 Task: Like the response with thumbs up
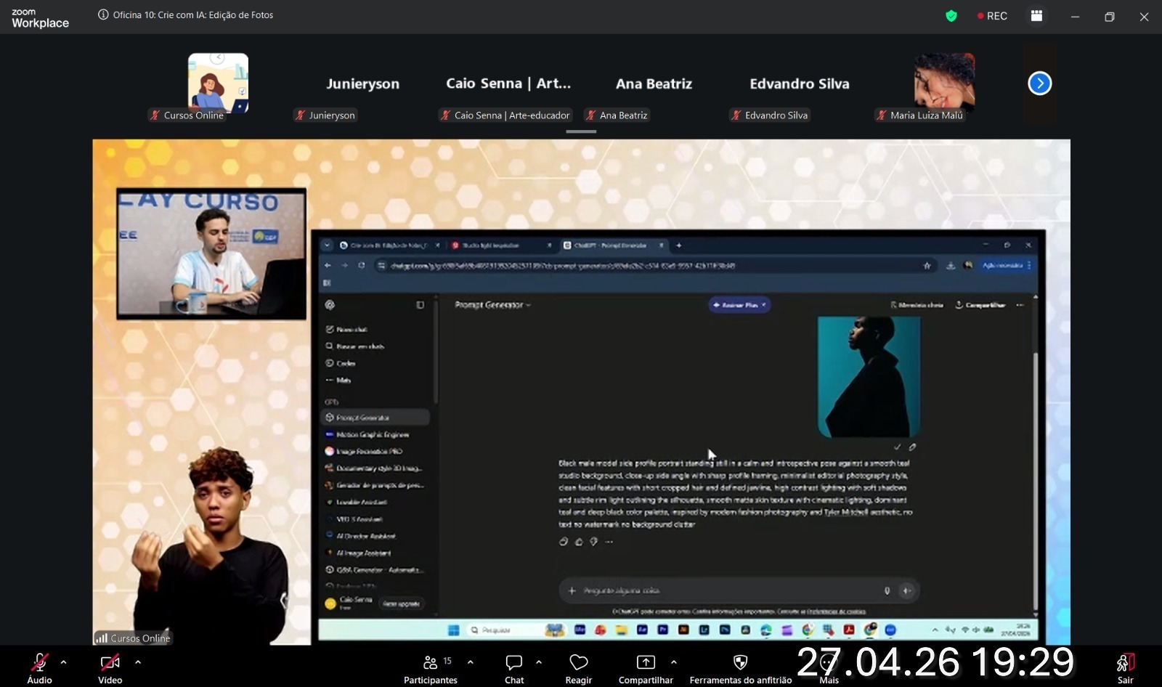(579, 542)
